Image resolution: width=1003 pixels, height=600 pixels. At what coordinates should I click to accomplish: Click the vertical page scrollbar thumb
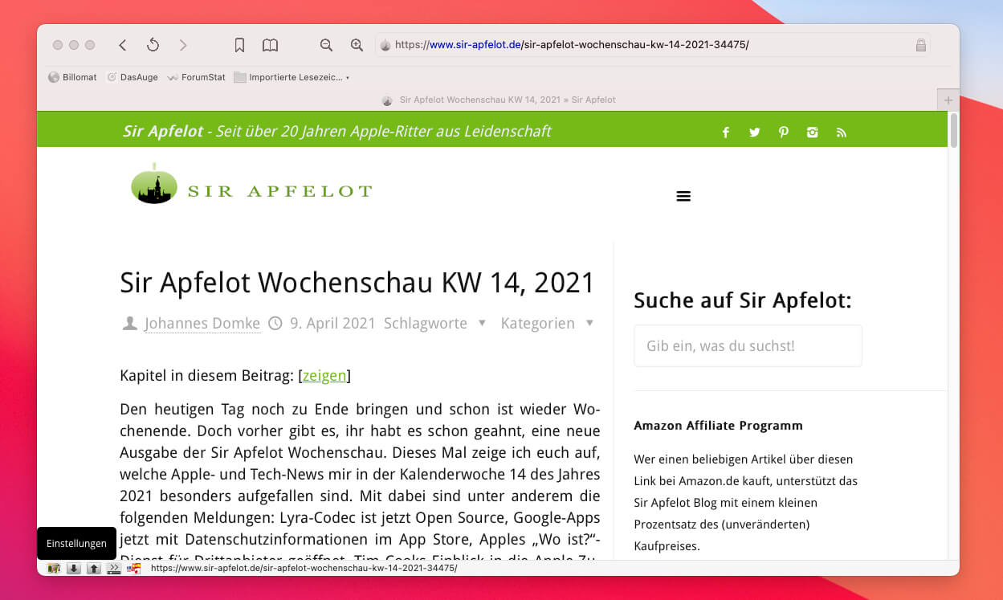click(x=953, y=131)
